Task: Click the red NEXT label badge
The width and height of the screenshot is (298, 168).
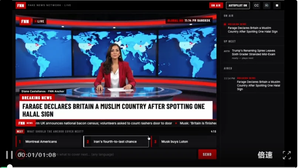Action: click(x=20, y=131)
